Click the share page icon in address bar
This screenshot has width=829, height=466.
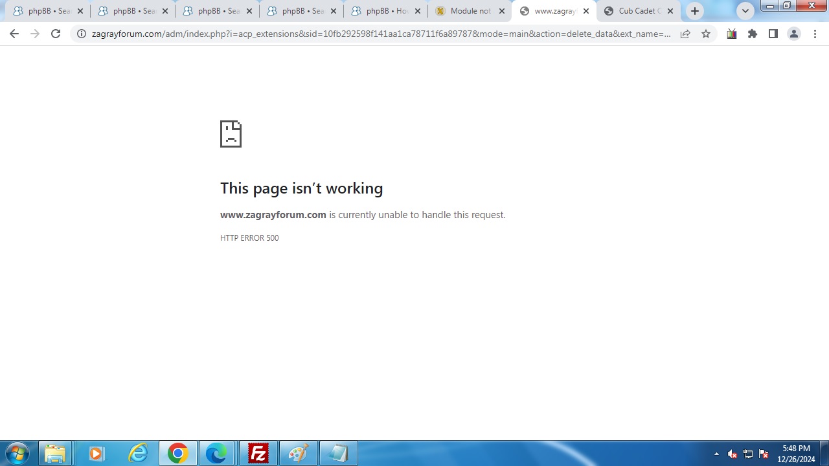(685, 34)
